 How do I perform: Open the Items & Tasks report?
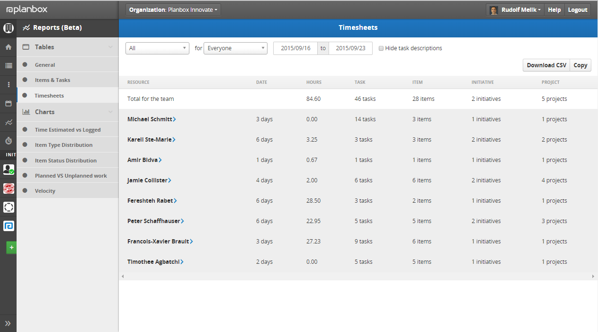click(68, 80)
